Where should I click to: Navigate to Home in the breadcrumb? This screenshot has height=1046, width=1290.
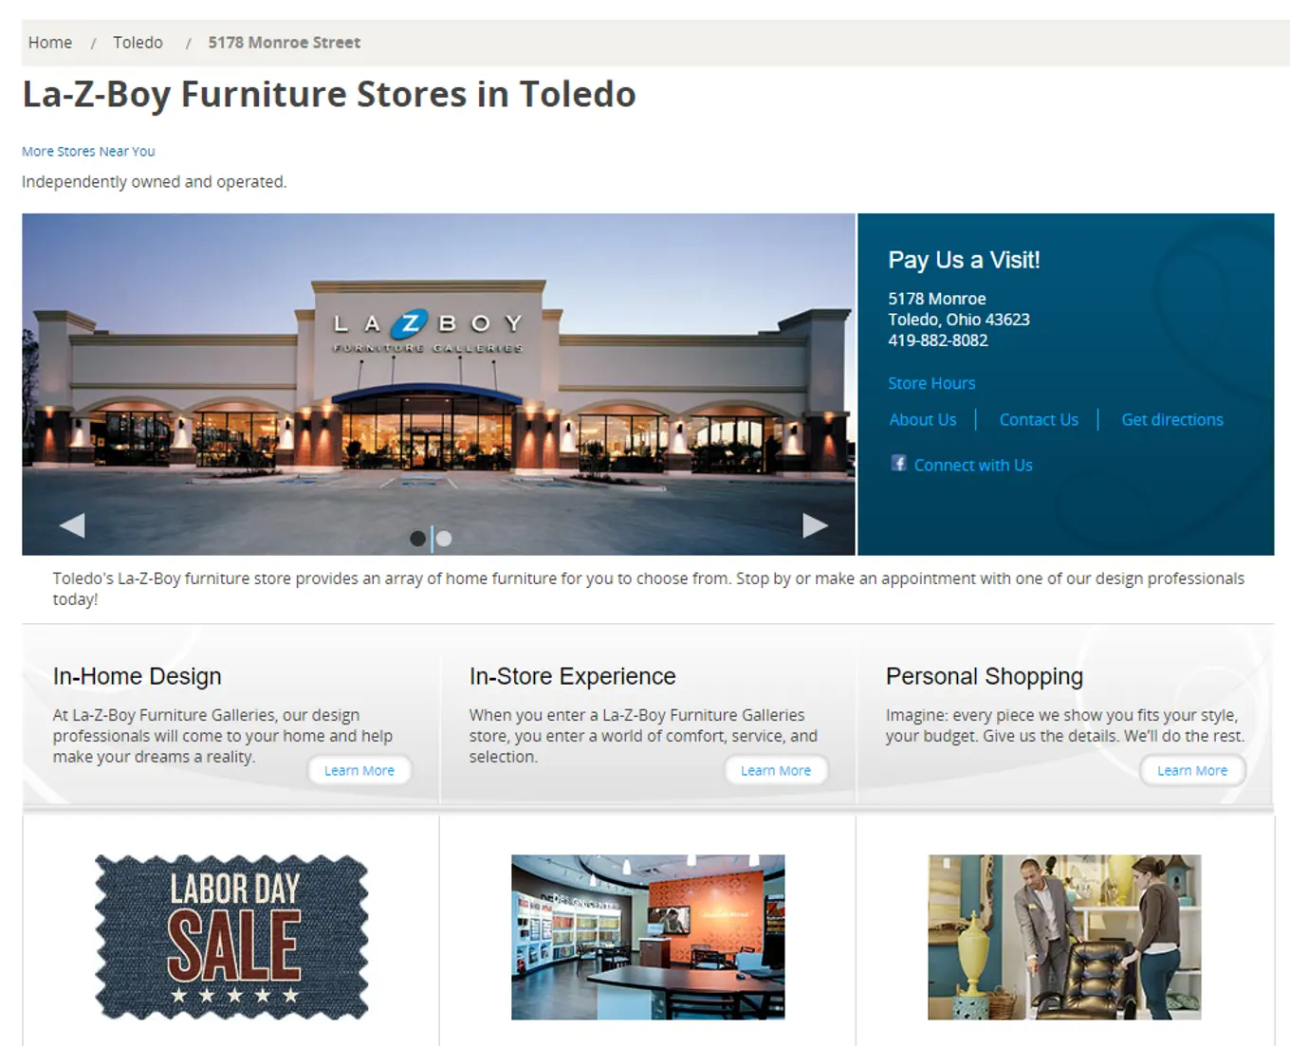50,43
